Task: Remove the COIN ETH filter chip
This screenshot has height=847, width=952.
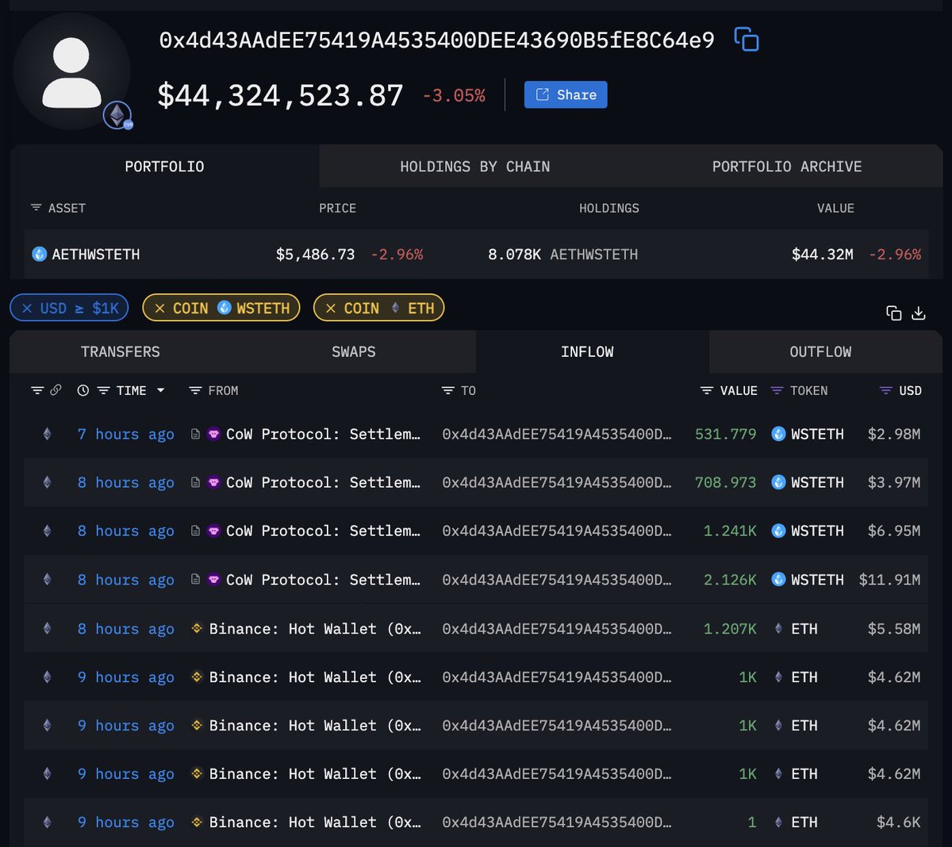Action: coord(331,309)
